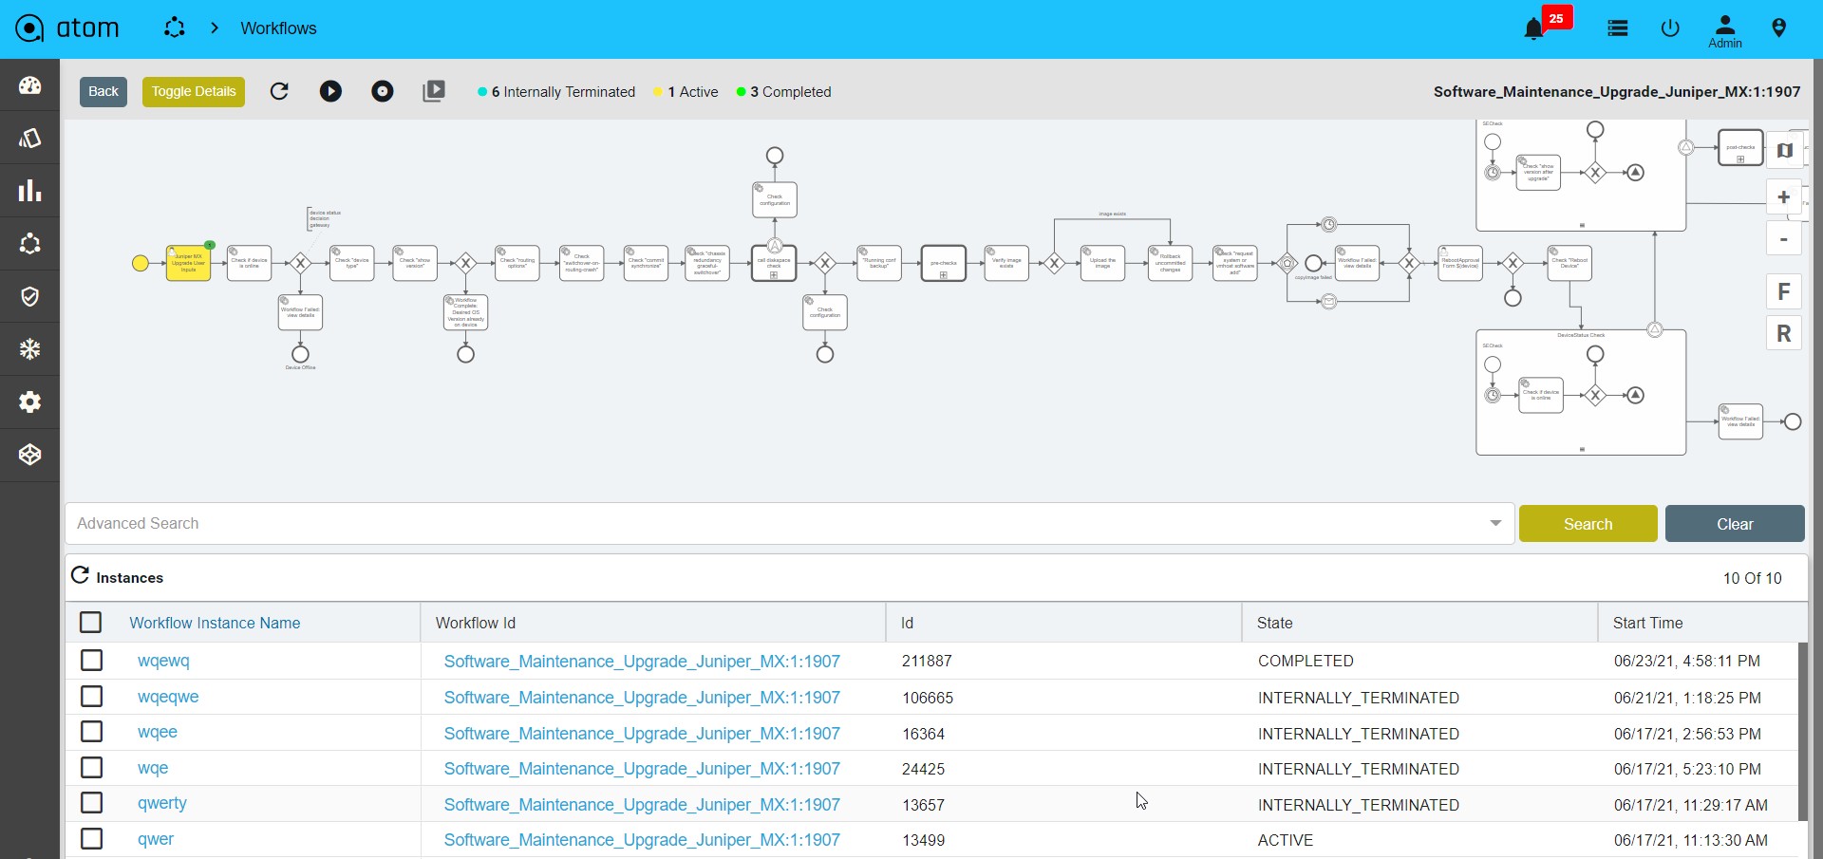
Task: Check the box for wqe row
Action: 91,768
